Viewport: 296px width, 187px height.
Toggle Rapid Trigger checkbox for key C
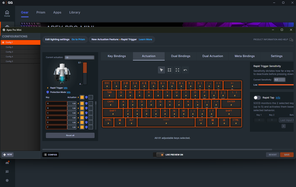82,113
